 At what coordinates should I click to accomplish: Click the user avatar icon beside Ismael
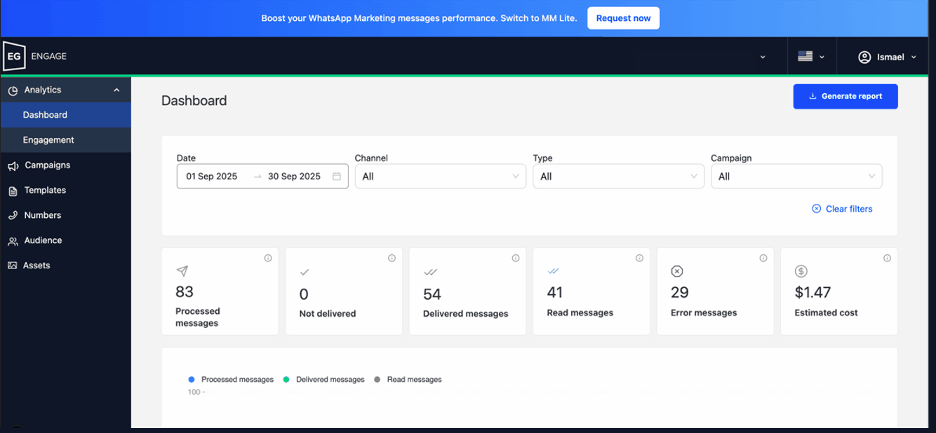pos(864,57)
